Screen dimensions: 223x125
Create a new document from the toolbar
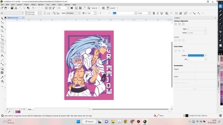coord(2,8)
